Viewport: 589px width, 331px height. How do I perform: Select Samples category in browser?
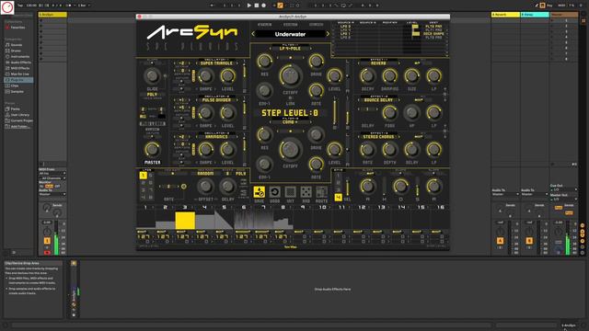(x=17, y=92)
